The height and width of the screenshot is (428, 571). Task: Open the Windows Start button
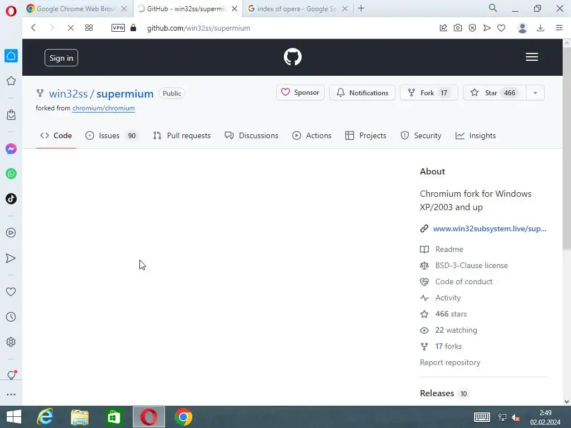coord(14,417)
